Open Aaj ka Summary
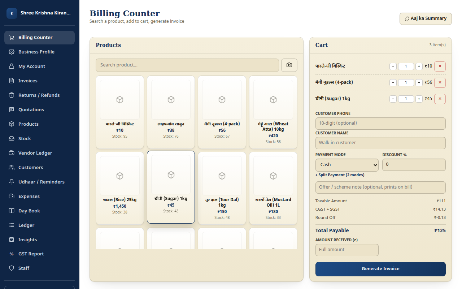Viewport: 462px width, 289px height. coord(426,19)
